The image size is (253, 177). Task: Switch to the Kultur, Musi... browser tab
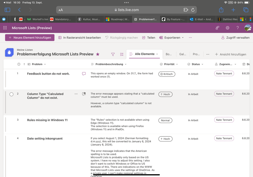(x=90, y=19)
